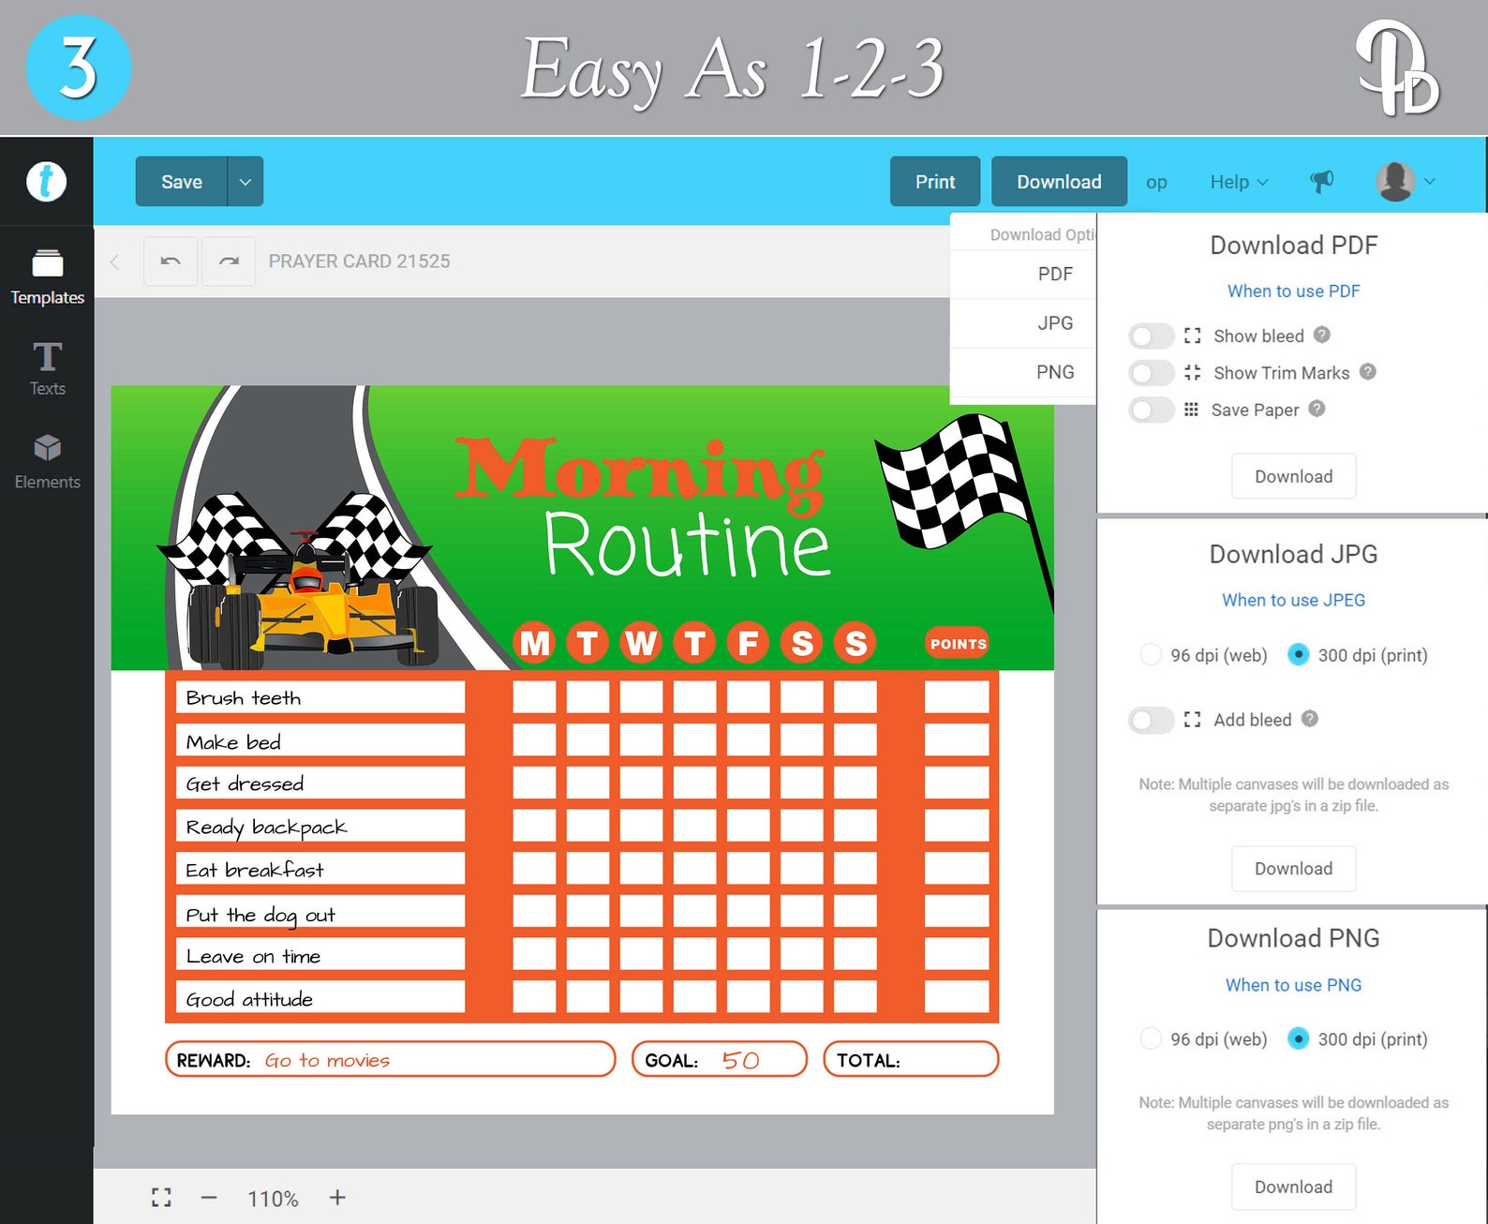Select the POINTS badge on canvas
Screen dimensions: 1488x1224
tap(958, 643)
